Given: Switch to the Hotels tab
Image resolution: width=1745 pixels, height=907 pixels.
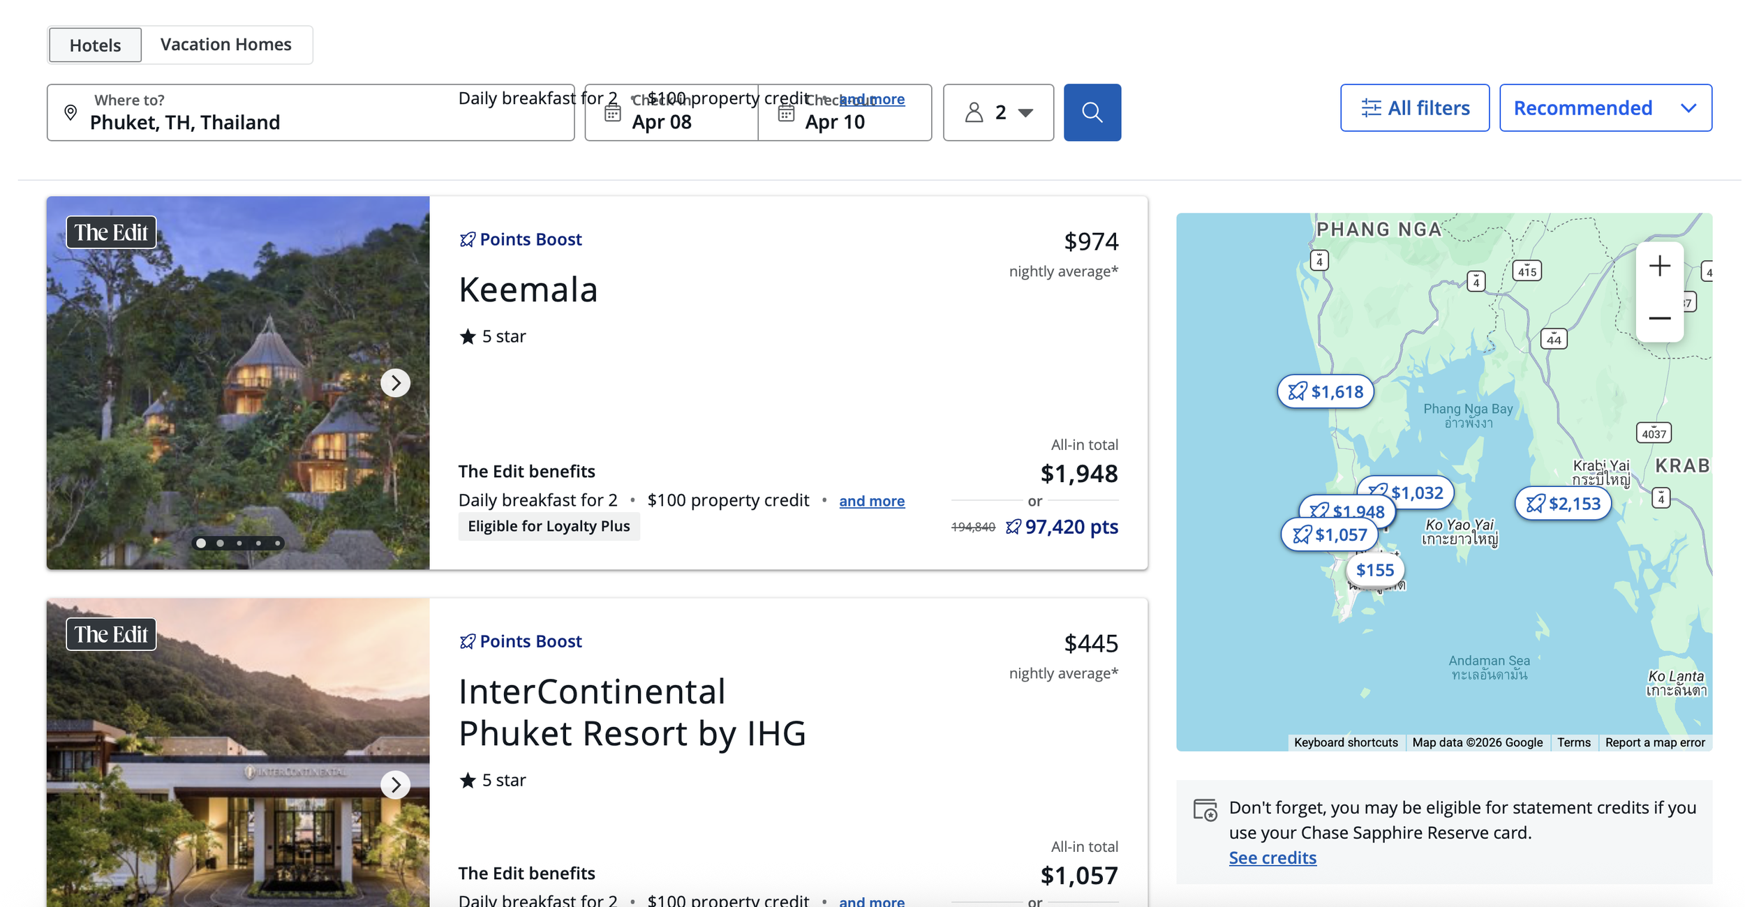Looking at the screenshot, I should pyautogui.click(x=95, y=45).
